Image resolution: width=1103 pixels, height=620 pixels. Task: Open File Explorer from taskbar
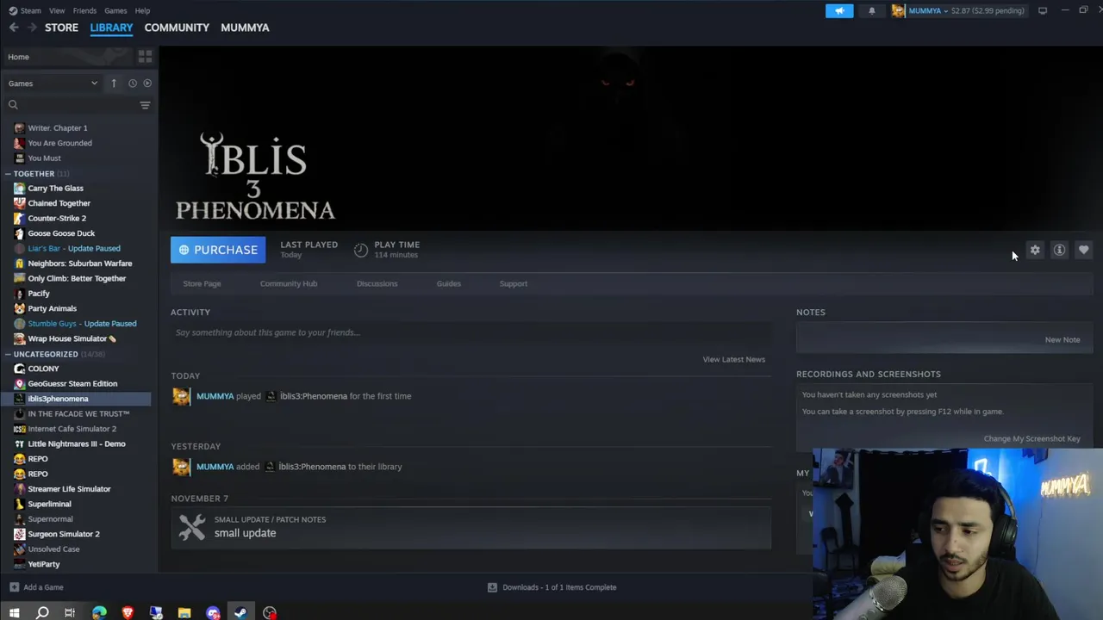point(184,613)
